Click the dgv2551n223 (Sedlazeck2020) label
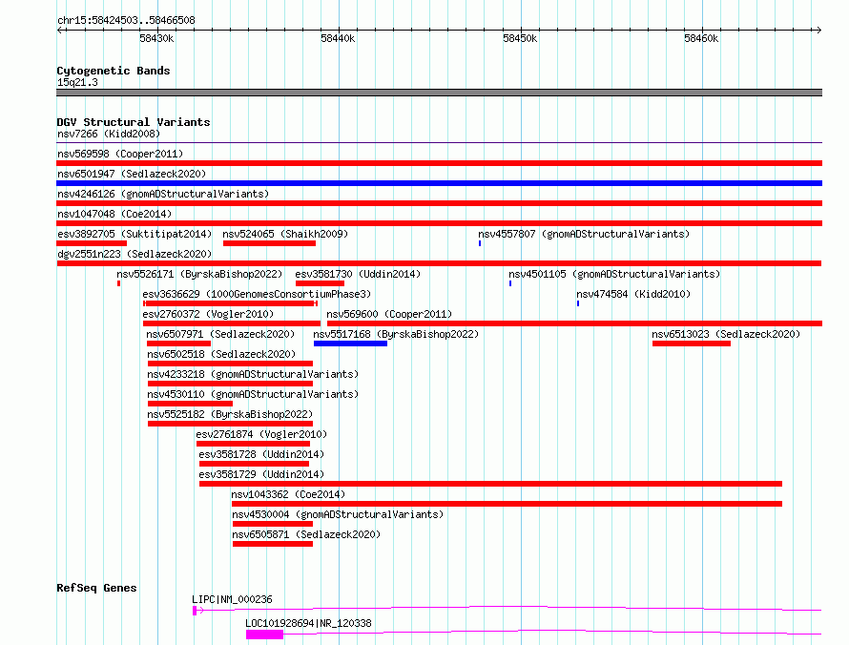This screenshot has height=645, width=849. coord(135,254)
